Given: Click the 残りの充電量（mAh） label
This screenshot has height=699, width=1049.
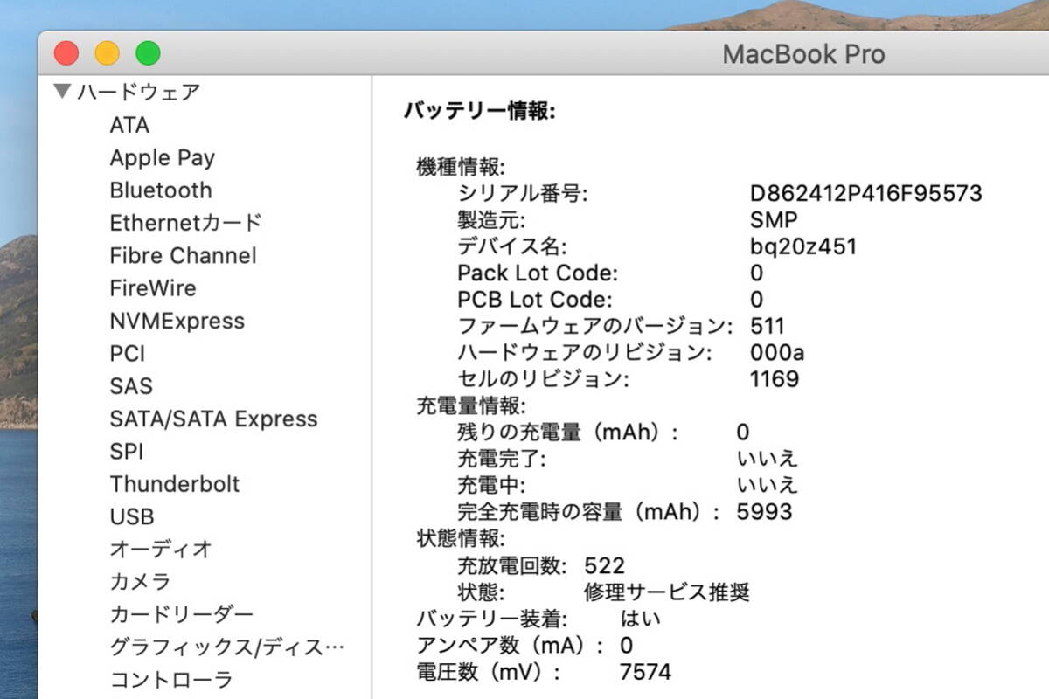Looking at the screenshot, I should 568,433.
